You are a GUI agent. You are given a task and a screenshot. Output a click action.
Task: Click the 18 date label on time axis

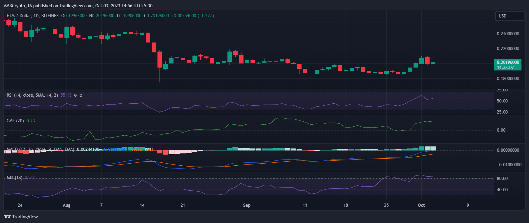click(346, 205)
